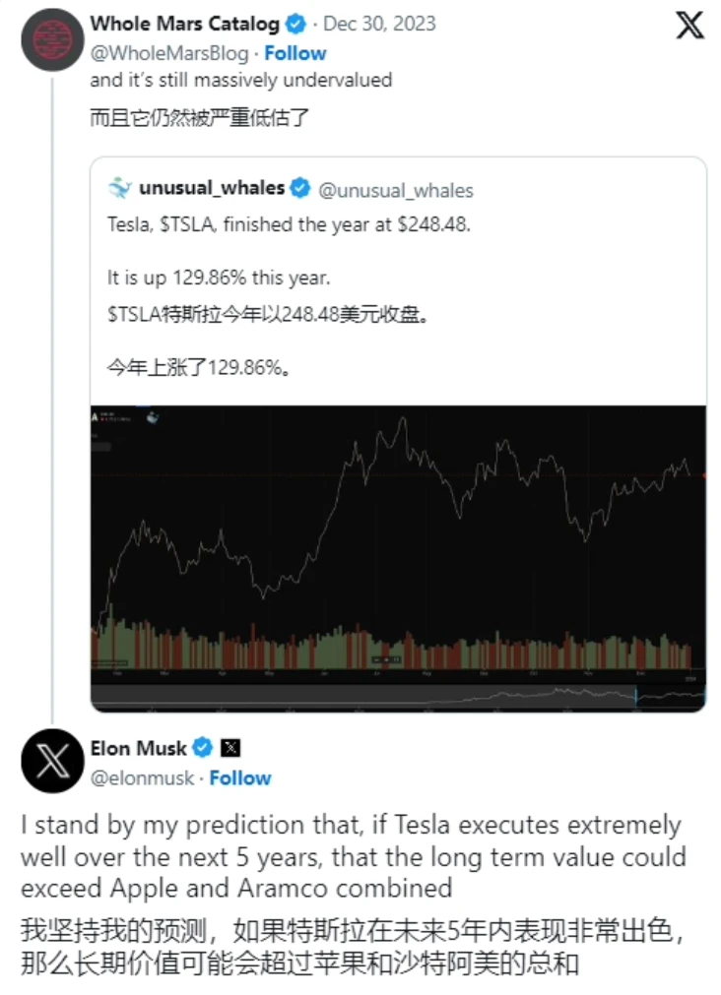This screenshot has width=721, height=995.
Task: Open Whole Mars Catalog profile avatar
Action: click(51, 40)
